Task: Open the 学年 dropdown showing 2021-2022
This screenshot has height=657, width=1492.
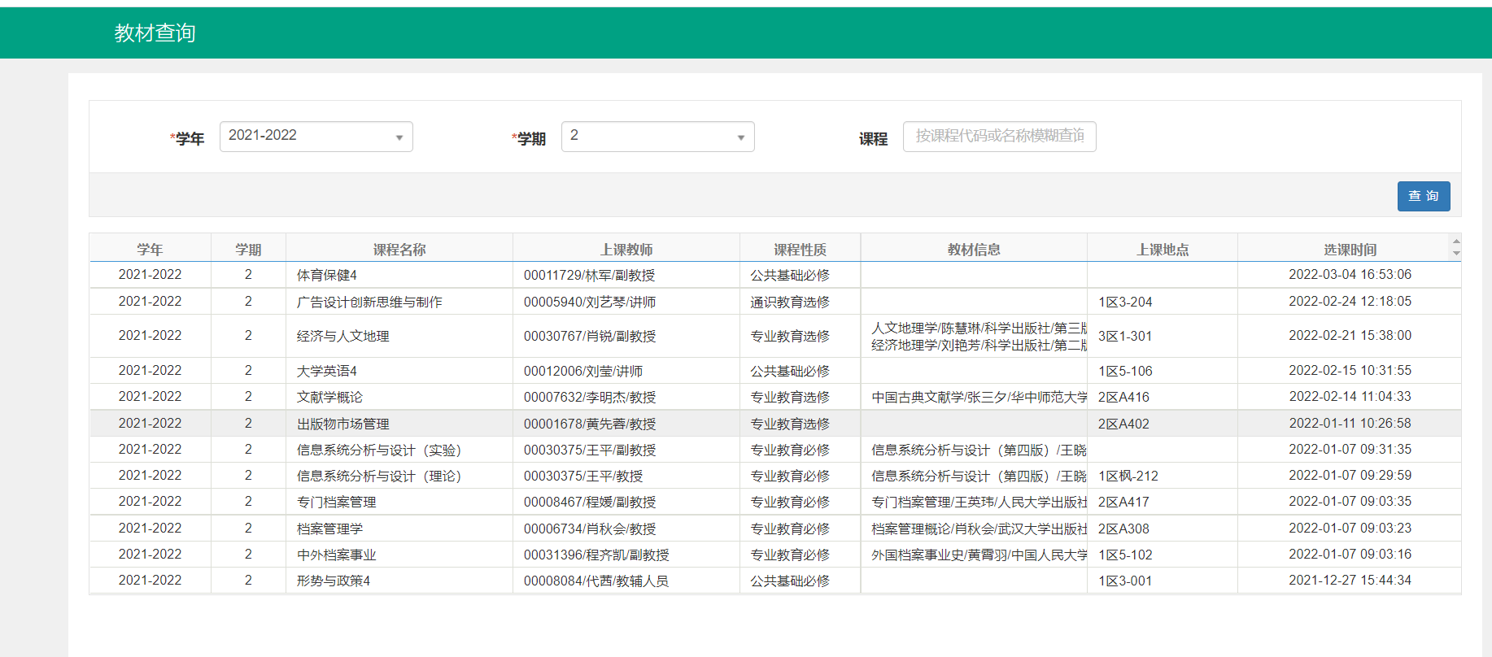Action: (316, 137)
